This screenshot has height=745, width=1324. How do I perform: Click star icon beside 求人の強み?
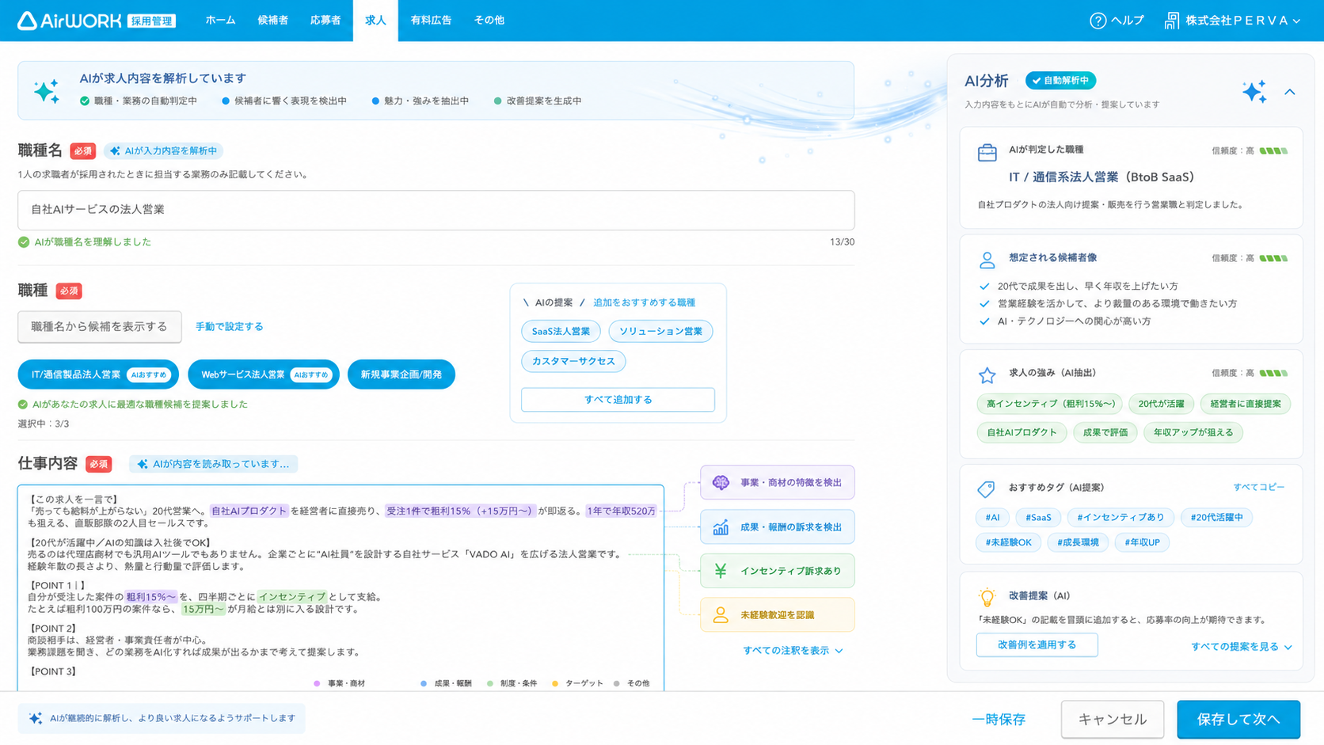coord(987,374)
